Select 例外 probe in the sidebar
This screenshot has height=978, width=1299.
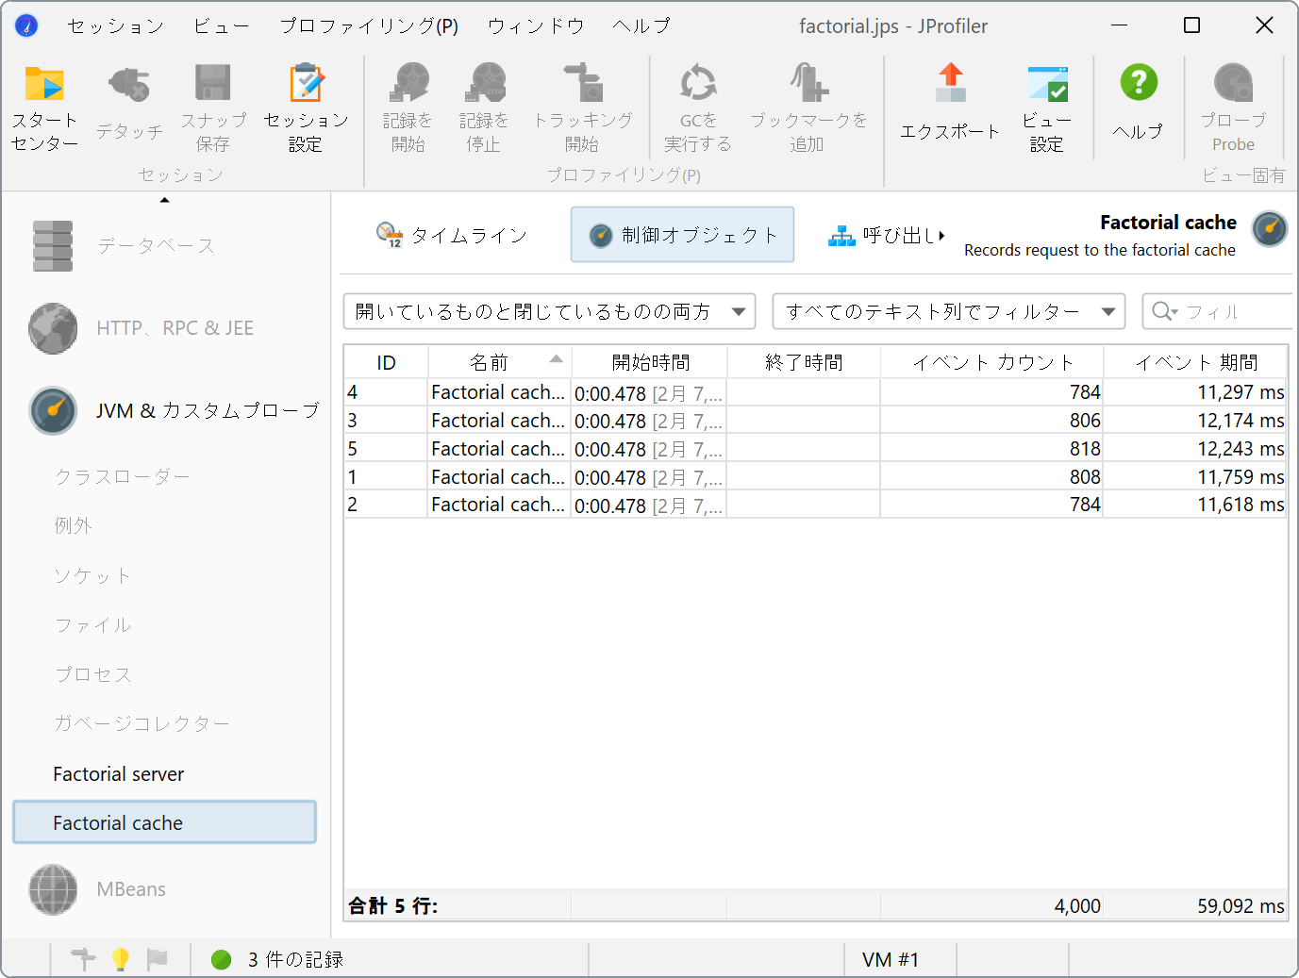click(x=73, y=526)
